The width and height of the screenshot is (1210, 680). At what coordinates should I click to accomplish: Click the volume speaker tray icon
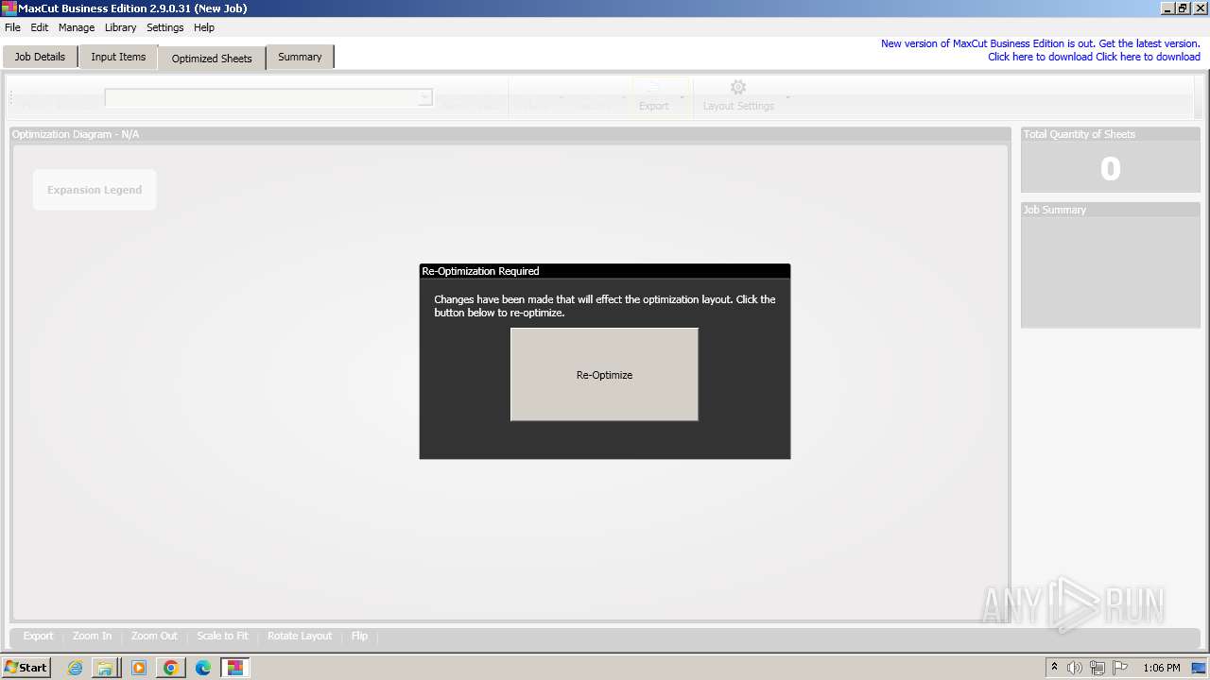click(x=1075, y=668)
